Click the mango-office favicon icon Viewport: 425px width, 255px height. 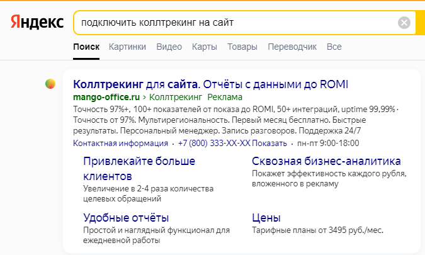click(x=50, y=84)
